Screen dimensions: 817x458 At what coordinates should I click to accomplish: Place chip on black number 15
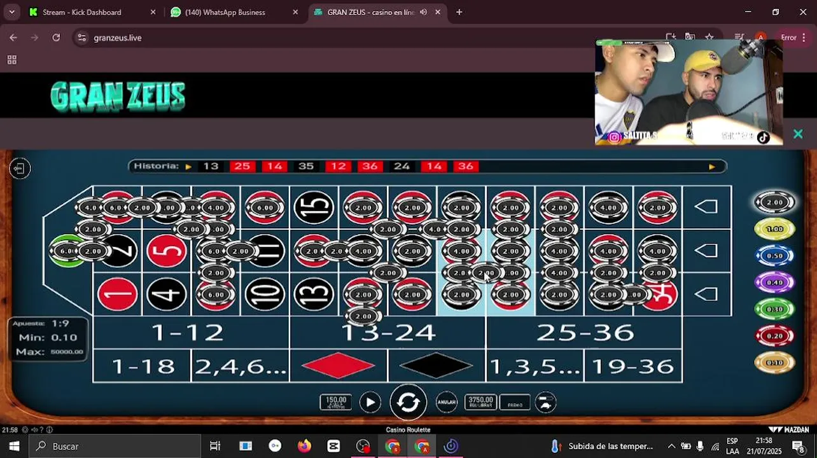click(x=314, y=207)
